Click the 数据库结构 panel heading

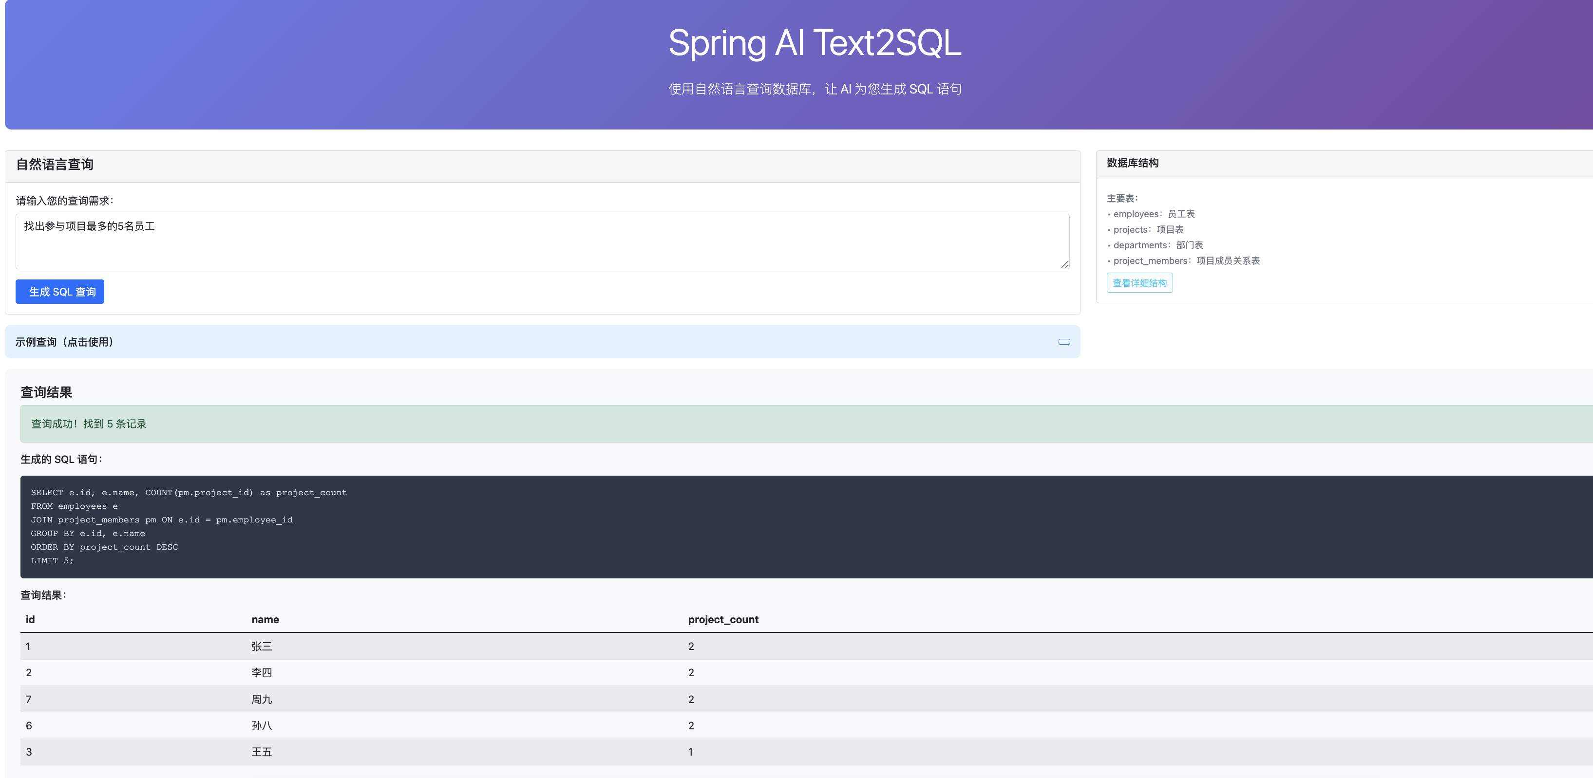pos(1133,163)
